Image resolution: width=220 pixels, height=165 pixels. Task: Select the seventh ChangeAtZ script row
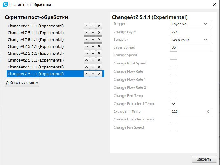point(55,67)
